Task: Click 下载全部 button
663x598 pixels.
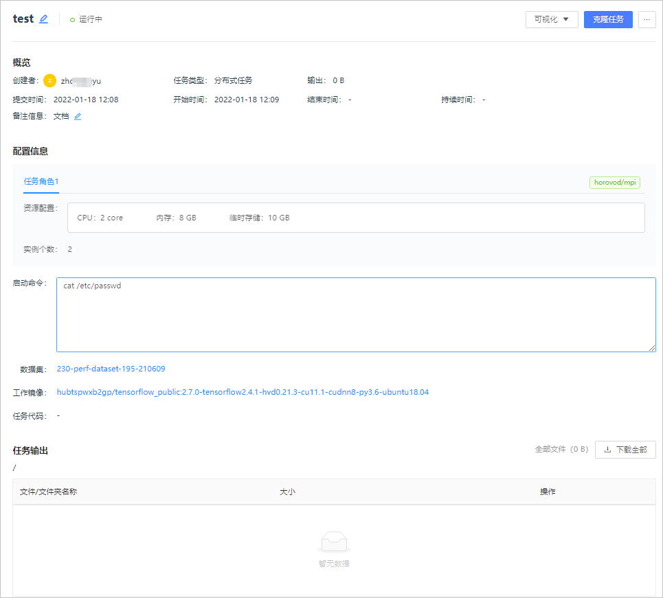Action: coord(625,450)
